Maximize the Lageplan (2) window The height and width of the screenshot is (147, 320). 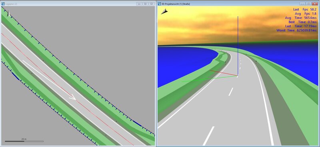(145, 4)
